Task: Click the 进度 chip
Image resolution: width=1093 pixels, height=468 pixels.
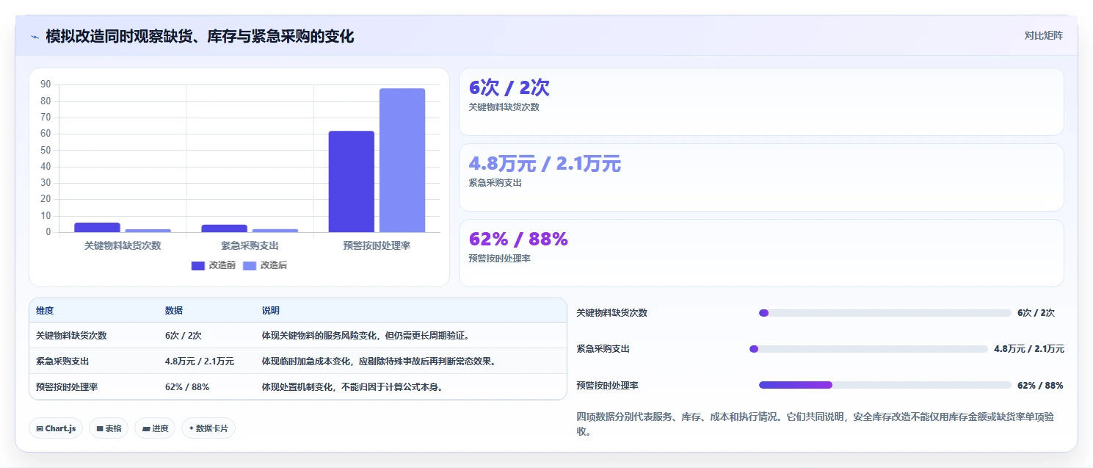Action: 155,428
